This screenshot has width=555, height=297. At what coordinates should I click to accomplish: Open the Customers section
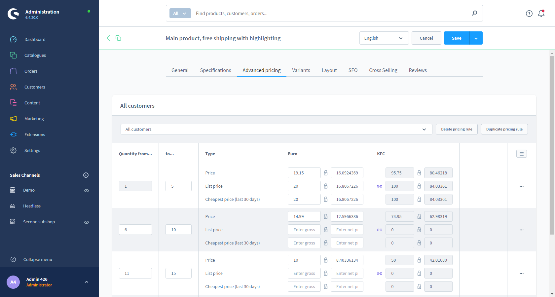[x=35, y=87]
